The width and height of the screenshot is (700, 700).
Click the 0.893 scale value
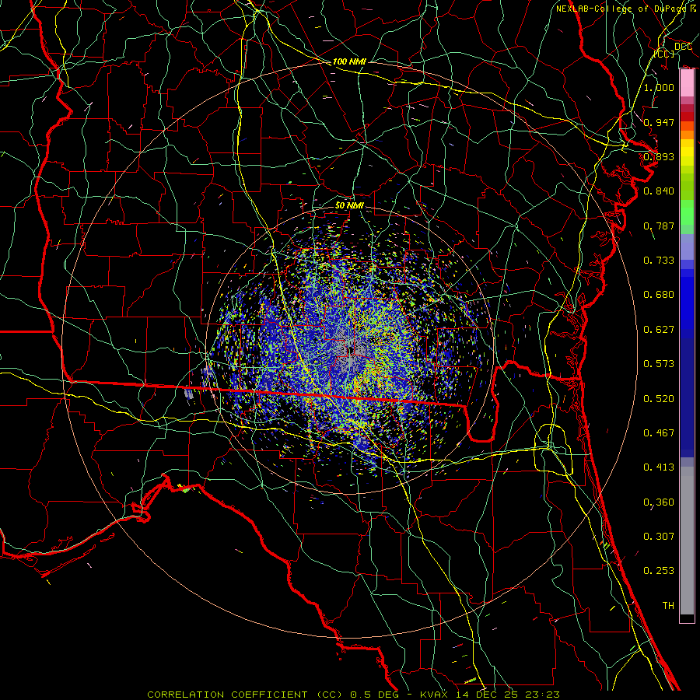(659, 156)
